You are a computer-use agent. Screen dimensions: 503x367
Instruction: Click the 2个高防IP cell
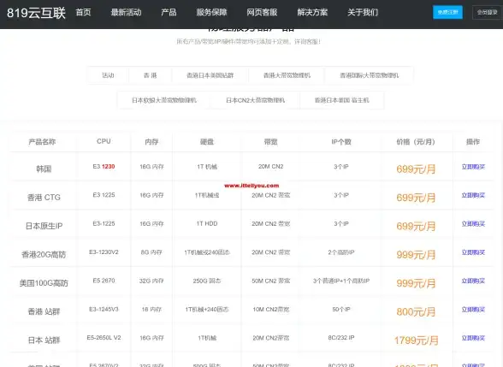click(341, 252)
